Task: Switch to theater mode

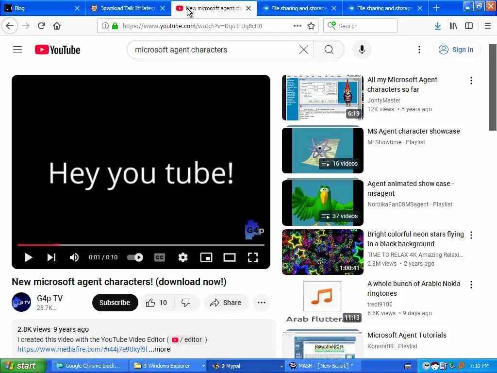Action: point(230,257)
